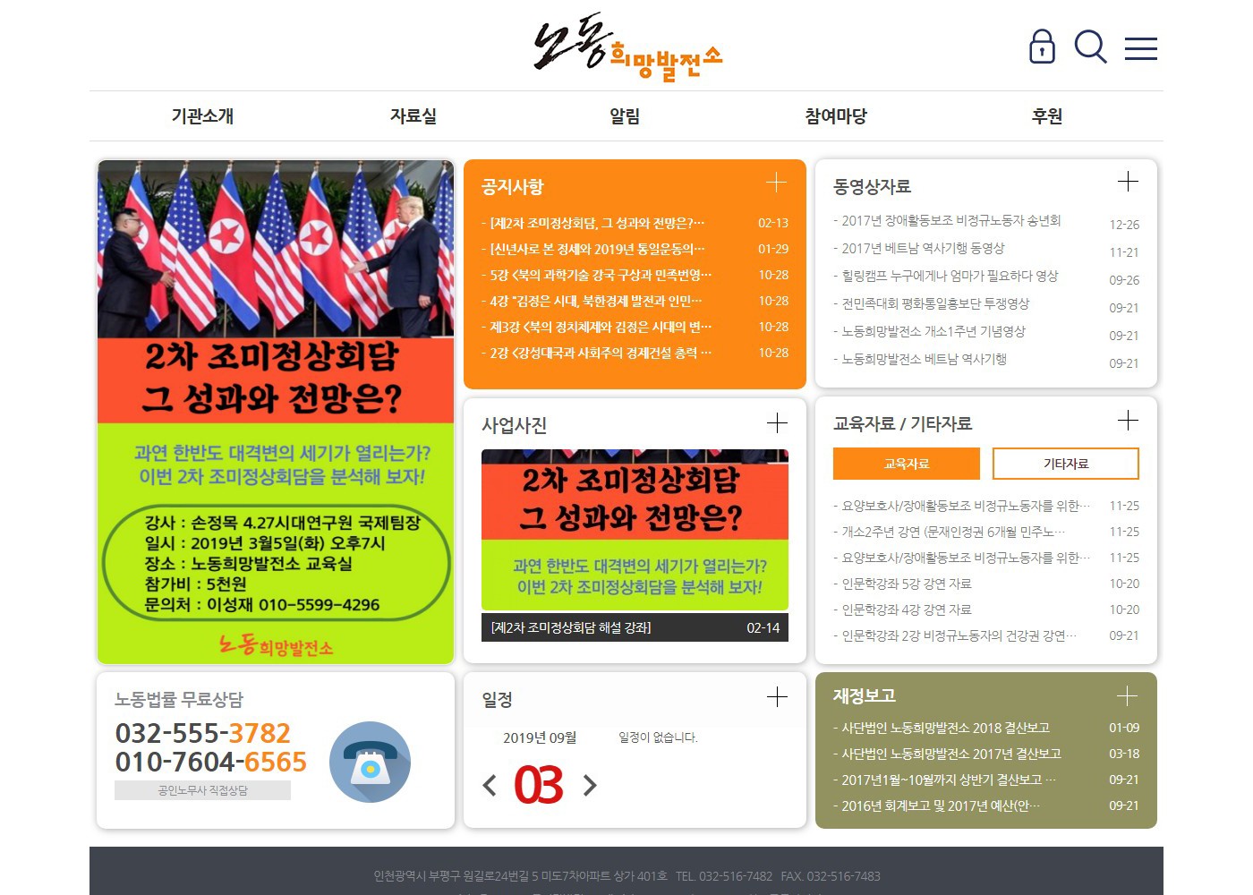1253x895 pixels.
Task: Click plus icon in 일정 panel
Action: coord(777,696)
